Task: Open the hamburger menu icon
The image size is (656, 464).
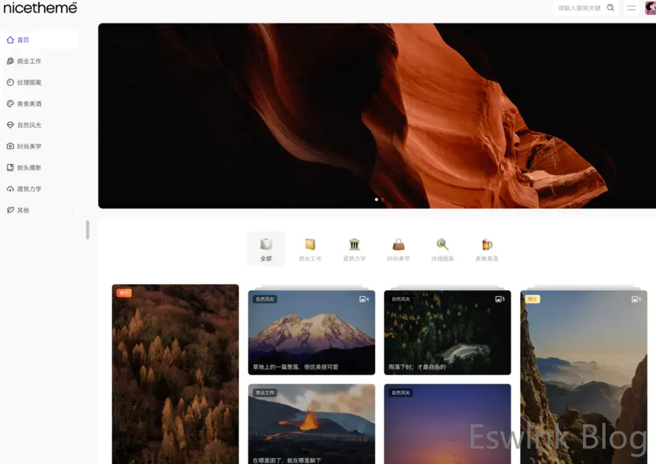Action: pyautogui.click(x=631, y=8)
